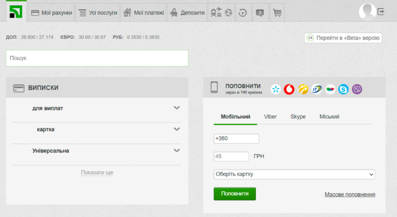Click the logout arrow icon

(x=382, y=11)
